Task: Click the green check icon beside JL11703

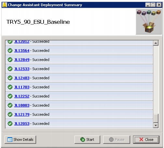Action: tap(10, 87)
